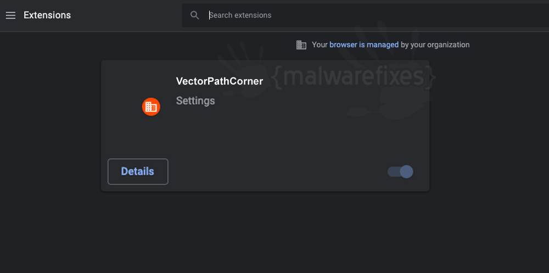549x273 pixels.
Task: Click the orange VectorPathCorner extension icon
Action: point(151,107)
